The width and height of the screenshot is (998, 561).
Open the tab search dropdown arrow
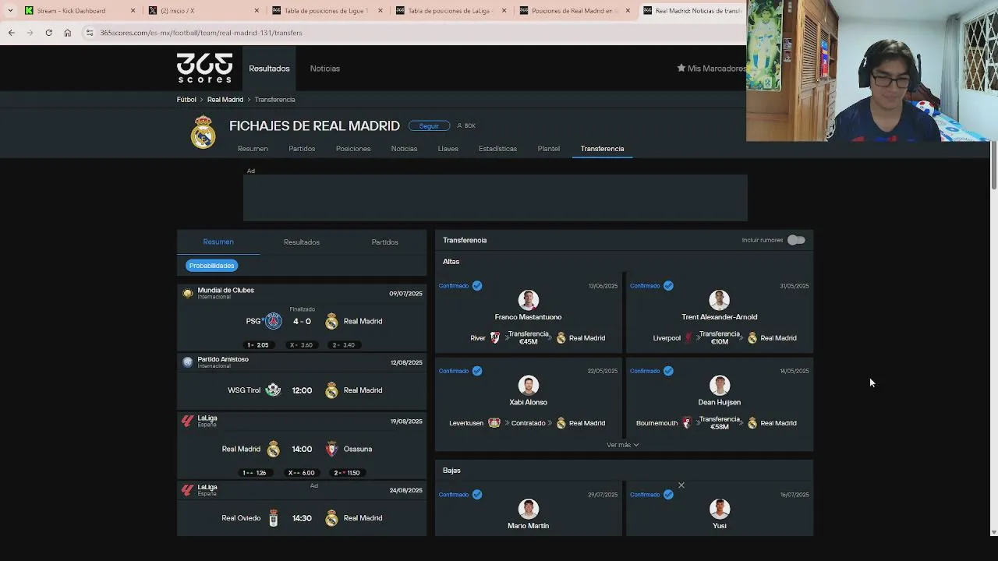pyautogui.click(x=9, y=11)
